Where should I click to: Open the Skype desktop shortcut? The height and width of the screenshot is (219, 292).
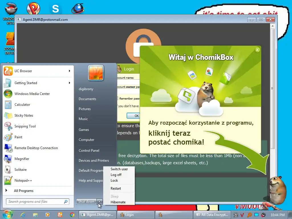click(x=56, y=8)
